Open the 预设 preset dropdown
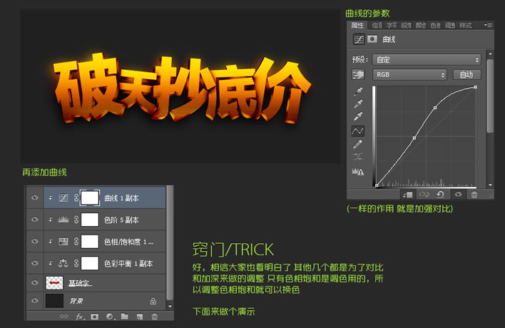This screenshot has width=505, height=328. tap(427, 60)
